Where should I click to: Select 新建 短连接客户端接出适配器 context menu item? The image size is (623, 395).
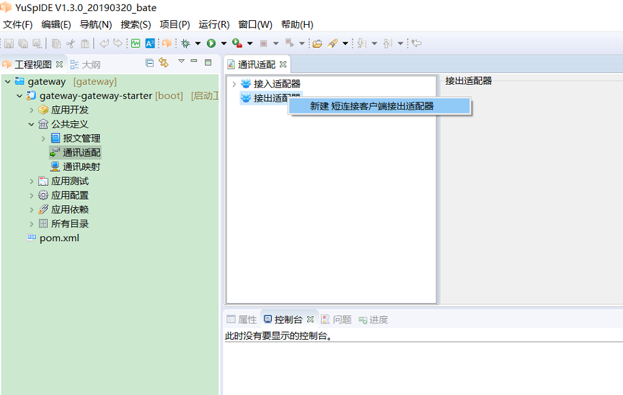click(x=372, y=106)
